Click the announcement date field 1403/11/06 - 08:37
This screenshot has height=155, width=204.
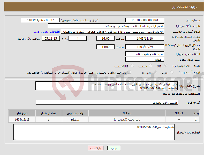coord(40,20)
